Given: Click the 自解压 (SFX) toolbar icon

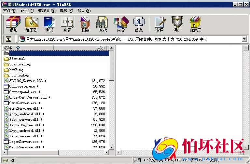Looking at the screenshot, I should click(x=195, y=24).
